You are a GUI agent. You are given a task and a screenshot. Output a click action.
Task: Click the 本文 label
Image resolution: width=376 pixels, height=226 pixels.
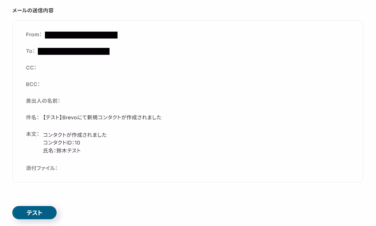pos(33,134)
